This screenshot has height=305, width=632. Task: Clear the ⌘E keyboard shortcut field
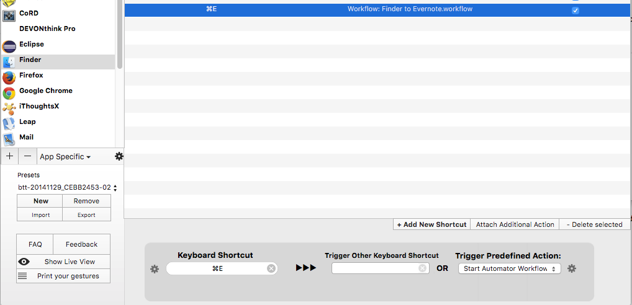271,268
